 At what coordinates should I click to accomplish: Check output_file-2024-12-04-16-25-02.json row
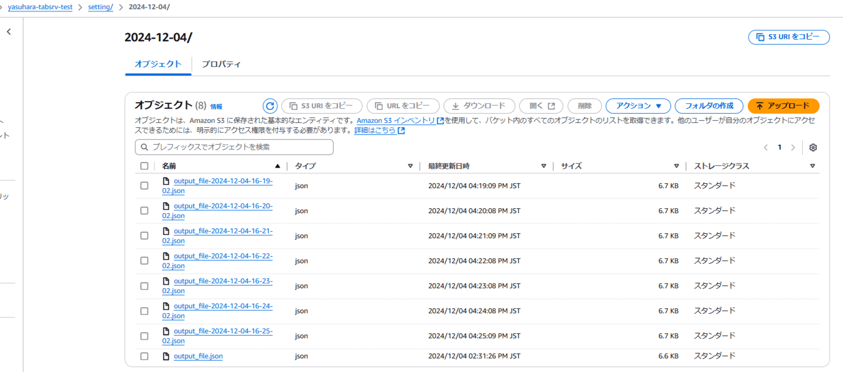click(144, 336)
